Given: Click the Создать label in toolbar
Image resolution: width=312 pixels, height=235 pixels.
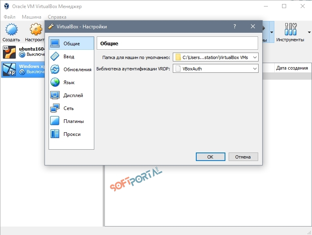Looking at the screenshot, I should (11, 40).
